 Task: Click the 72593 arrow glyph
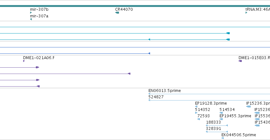click(199, 119)
